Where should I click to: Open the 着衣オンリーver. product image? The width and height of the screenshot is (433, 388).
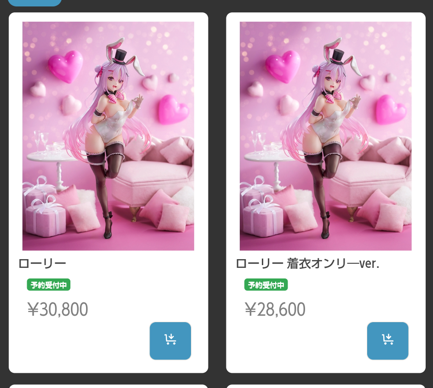pos(326,136)
